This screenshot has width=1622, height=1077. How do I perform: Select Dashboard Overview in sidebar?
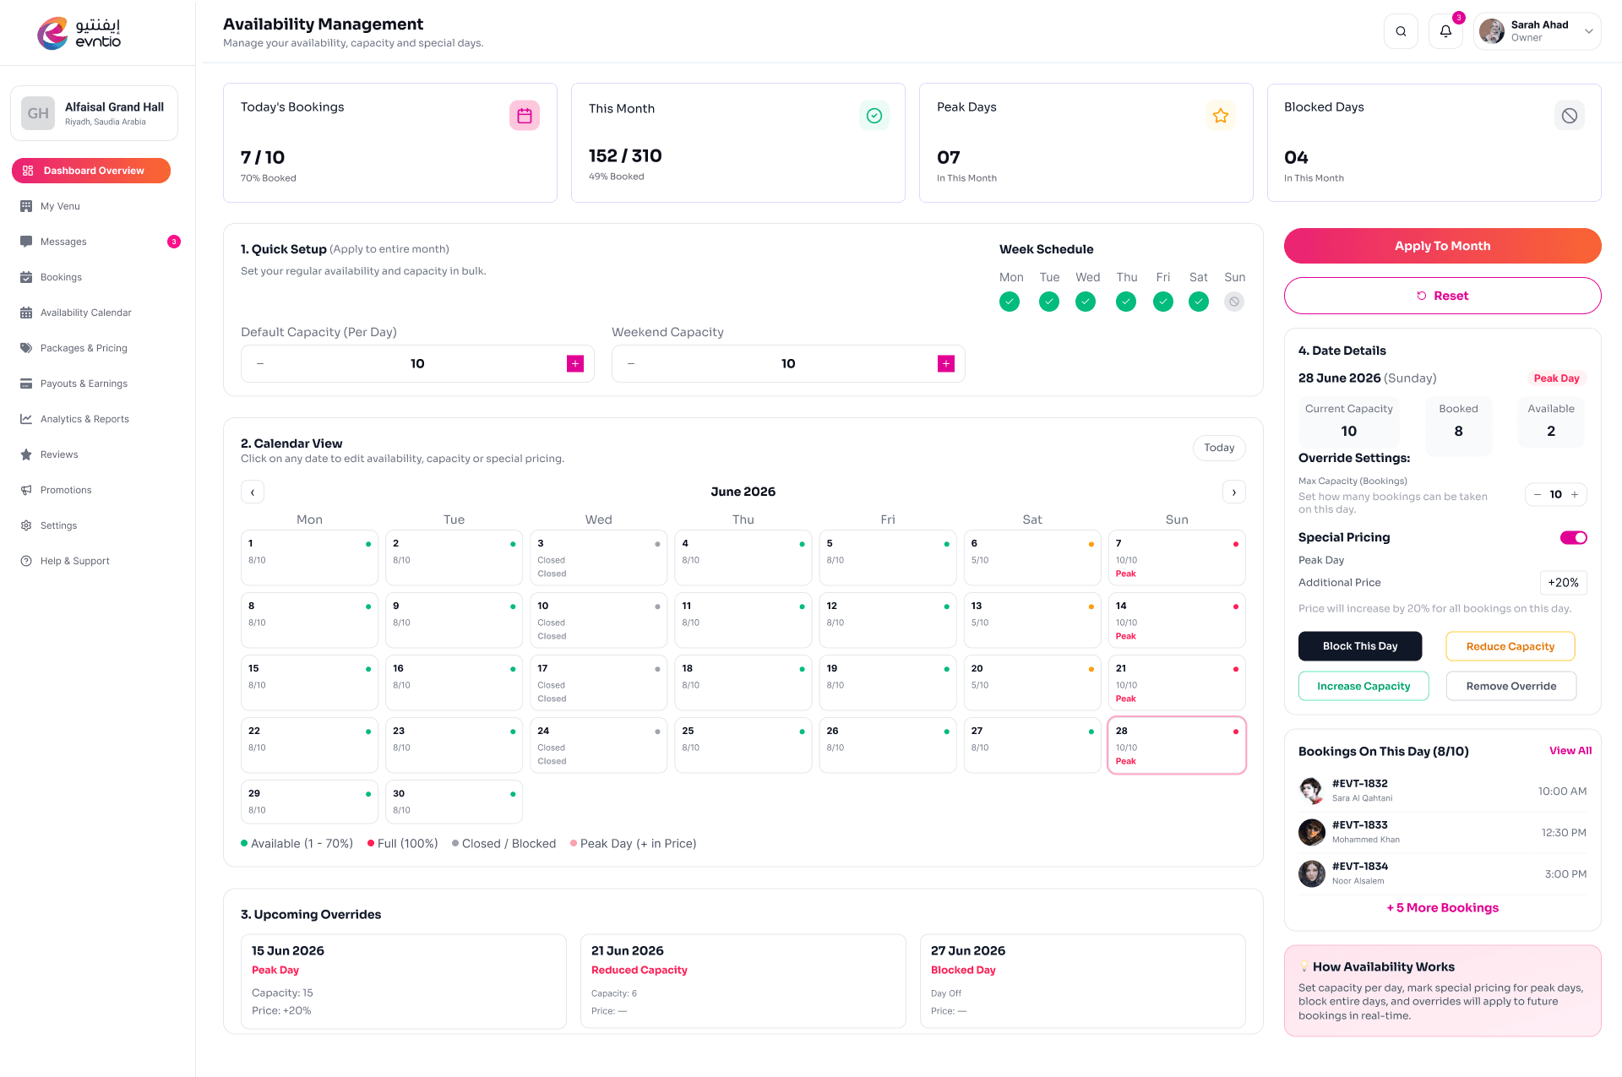point(91,171)
